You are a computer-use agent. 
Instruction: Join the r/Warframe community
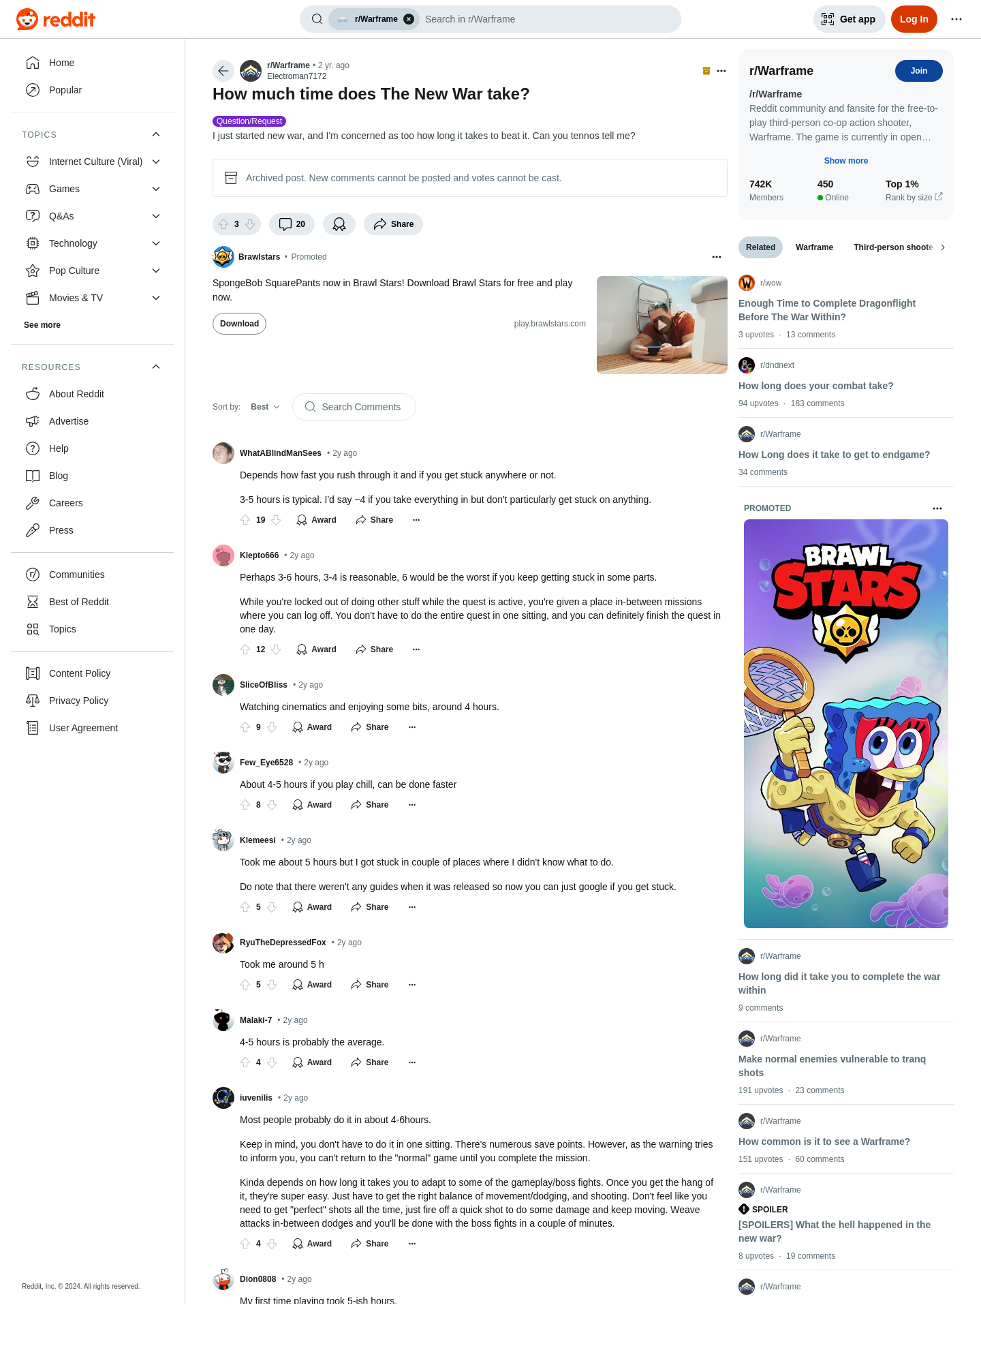pos(919,71)
